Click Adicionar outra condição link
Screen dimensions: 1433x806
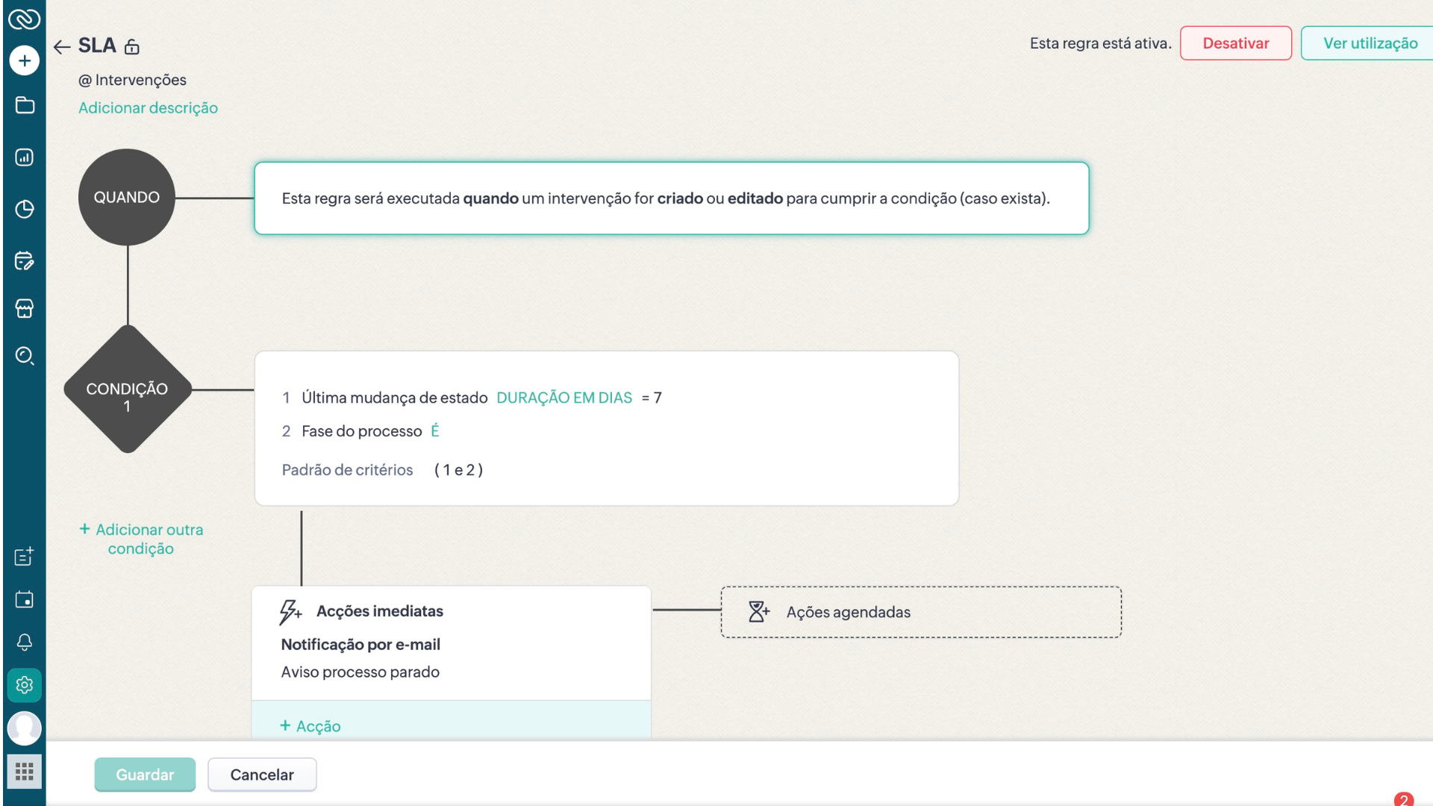pos(141,539)
